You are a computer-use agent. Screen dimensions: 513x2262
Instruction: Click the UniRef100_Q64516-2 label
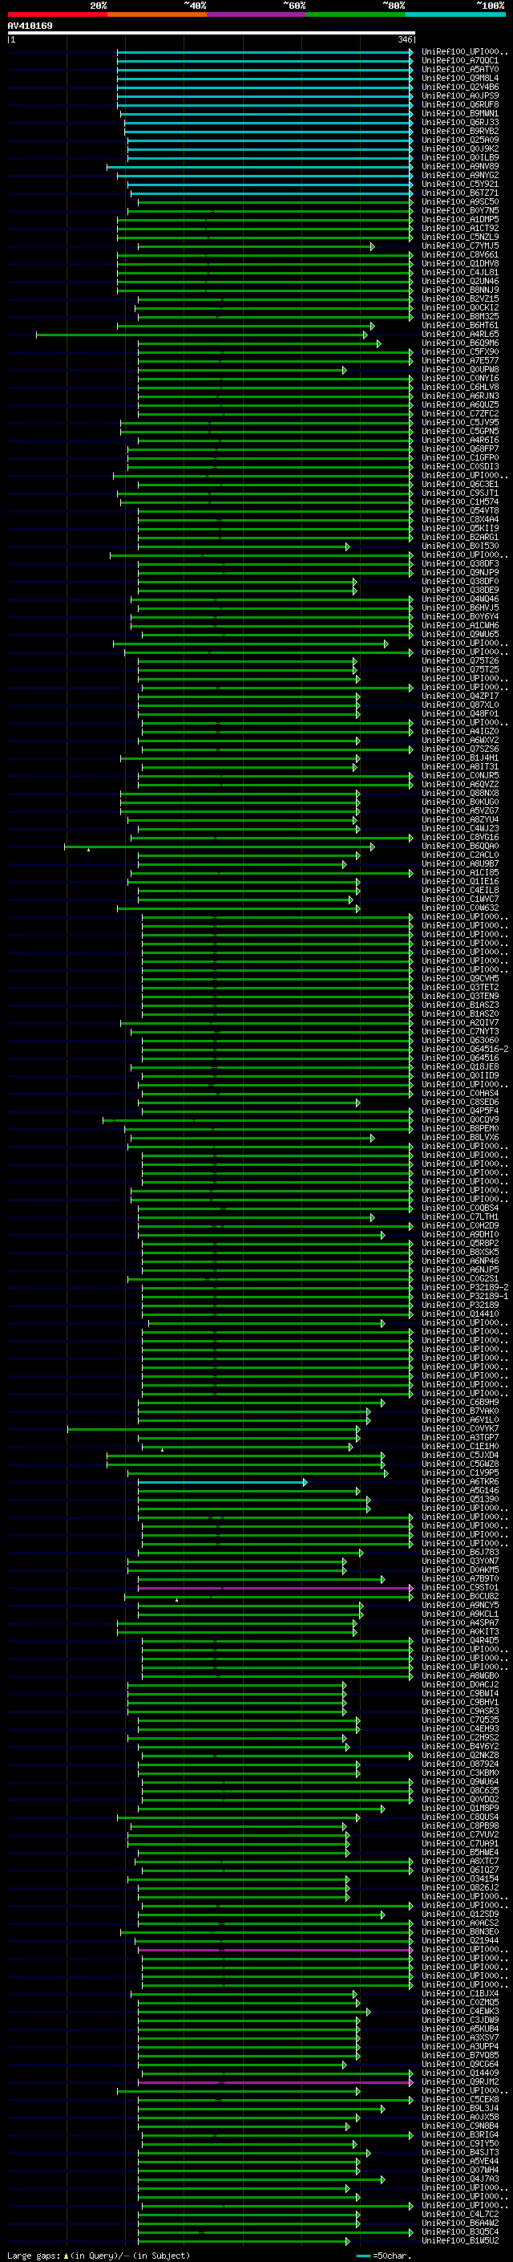pyautogui.click(x=465, y=1049)
